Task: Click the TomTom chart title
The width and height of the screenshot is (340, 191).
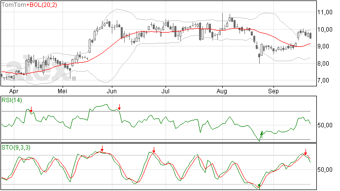Action: point(14,5)
